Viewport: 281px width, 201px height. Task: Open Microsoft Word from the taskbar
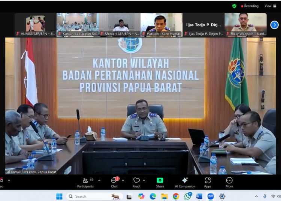pyautogui.click(x=199, y=196)
